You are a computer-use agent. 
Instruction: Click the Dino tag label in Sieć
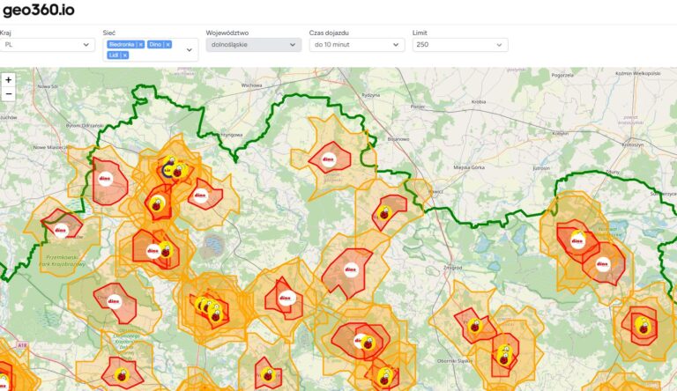click(155, 44)
